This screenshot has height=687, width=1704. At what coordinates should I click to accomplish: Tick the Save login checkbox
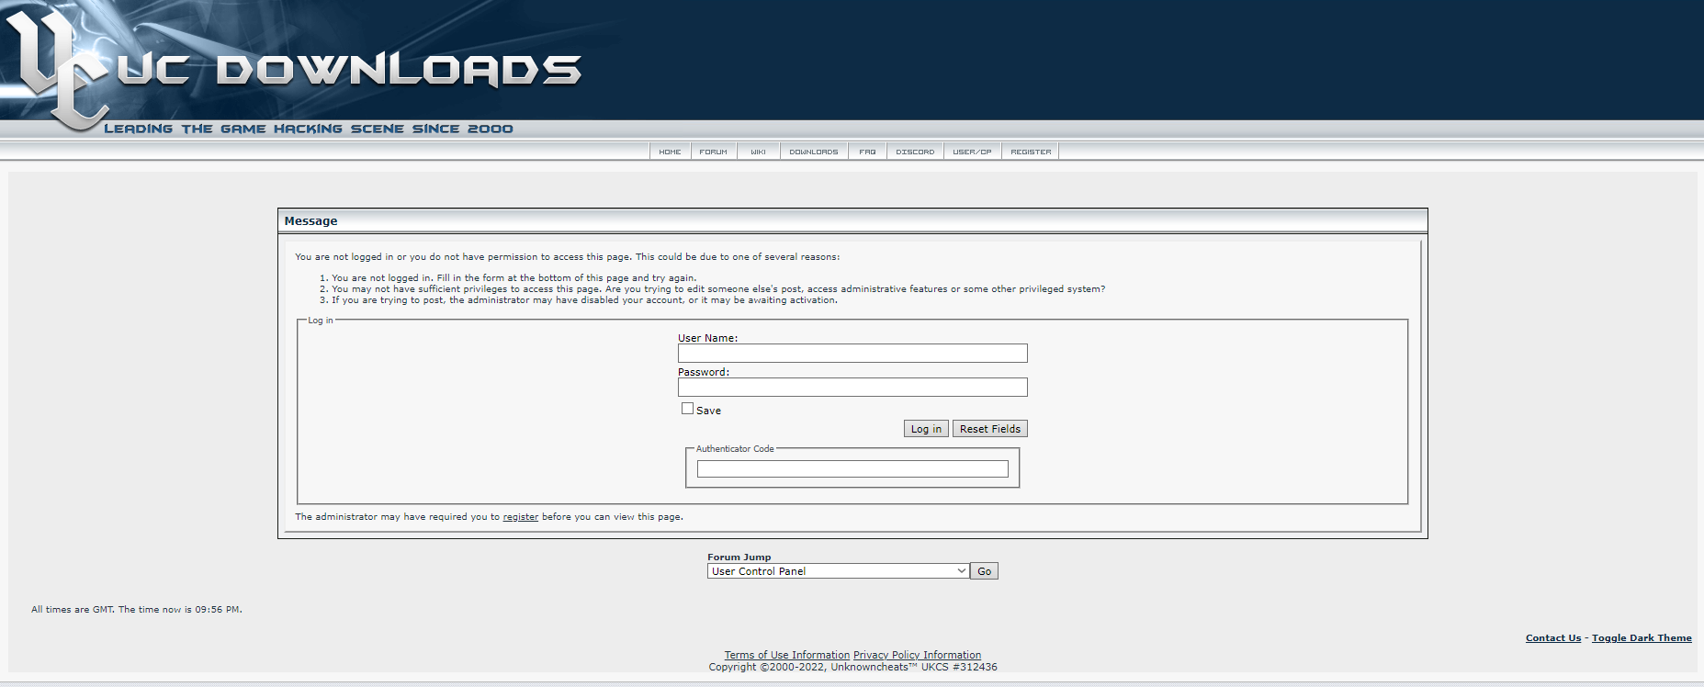click(x=687, y=409)
